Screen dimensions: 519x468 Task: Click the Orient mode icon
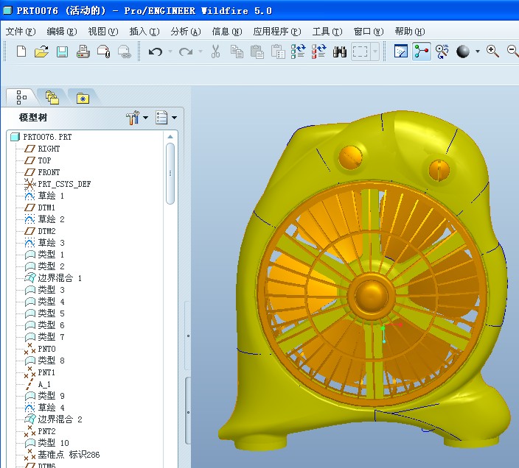point(442,52)
